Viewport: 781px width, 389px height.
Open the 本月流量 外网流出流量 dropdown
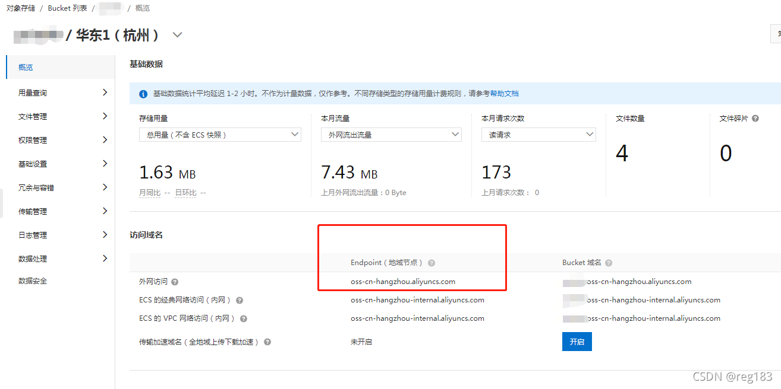pos(391,135)
